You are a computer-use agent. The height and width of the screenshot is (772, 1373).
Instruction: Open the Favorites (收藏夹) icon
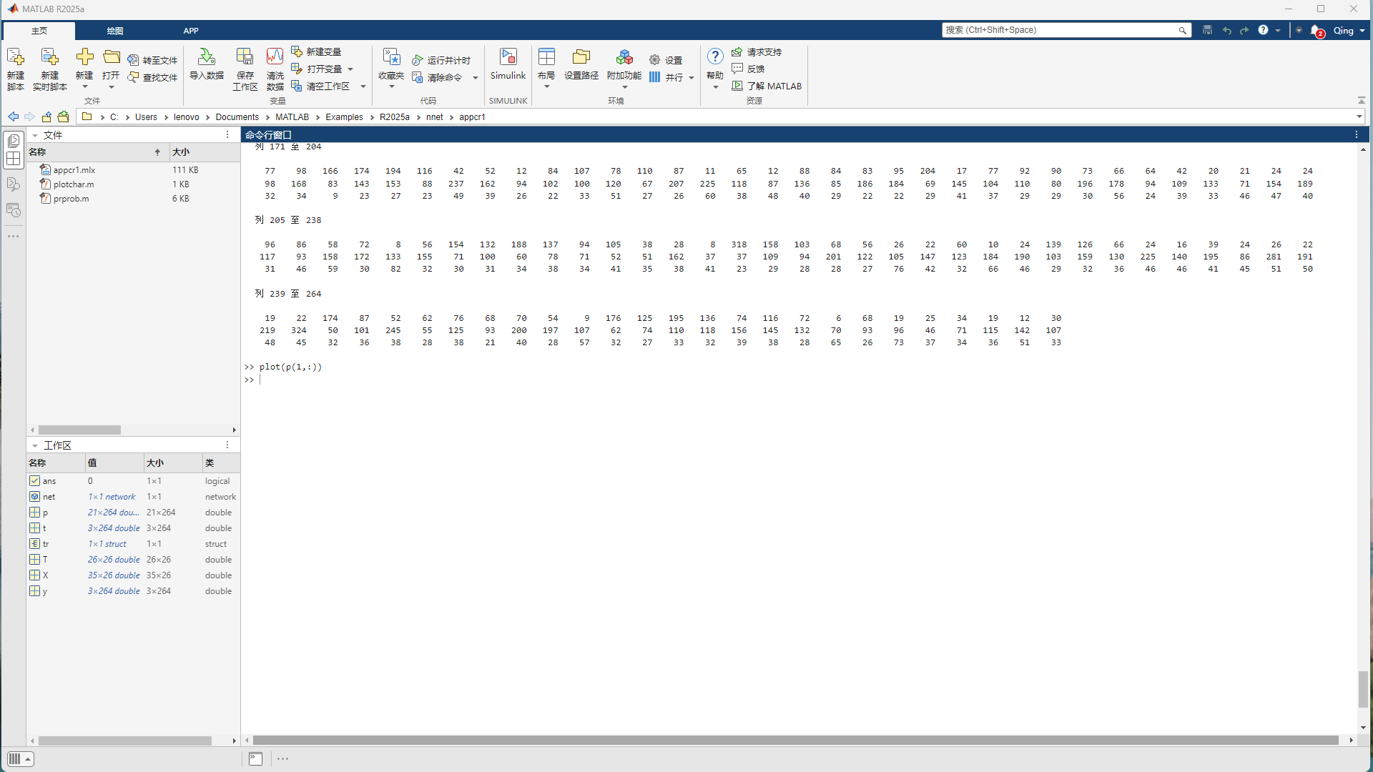[x=391, y=64]
